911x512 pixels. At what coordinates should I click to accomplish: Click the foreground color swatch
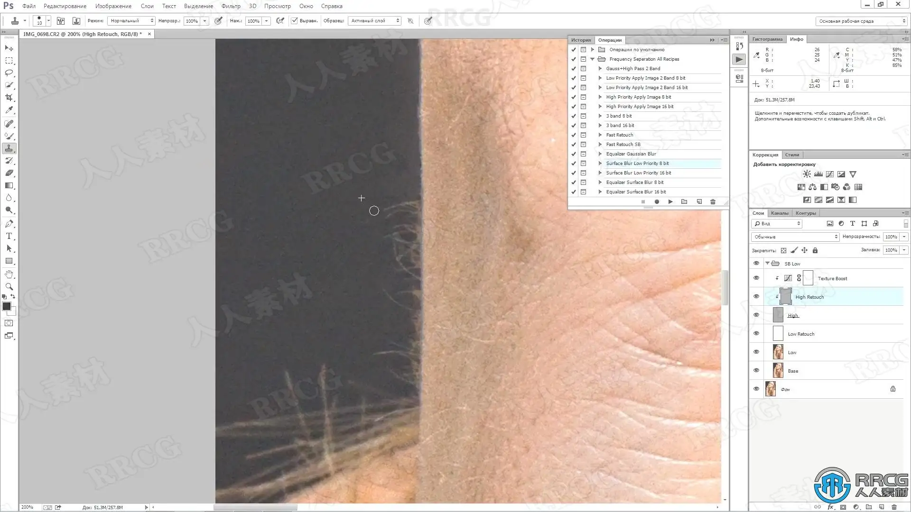click(7, 307)
